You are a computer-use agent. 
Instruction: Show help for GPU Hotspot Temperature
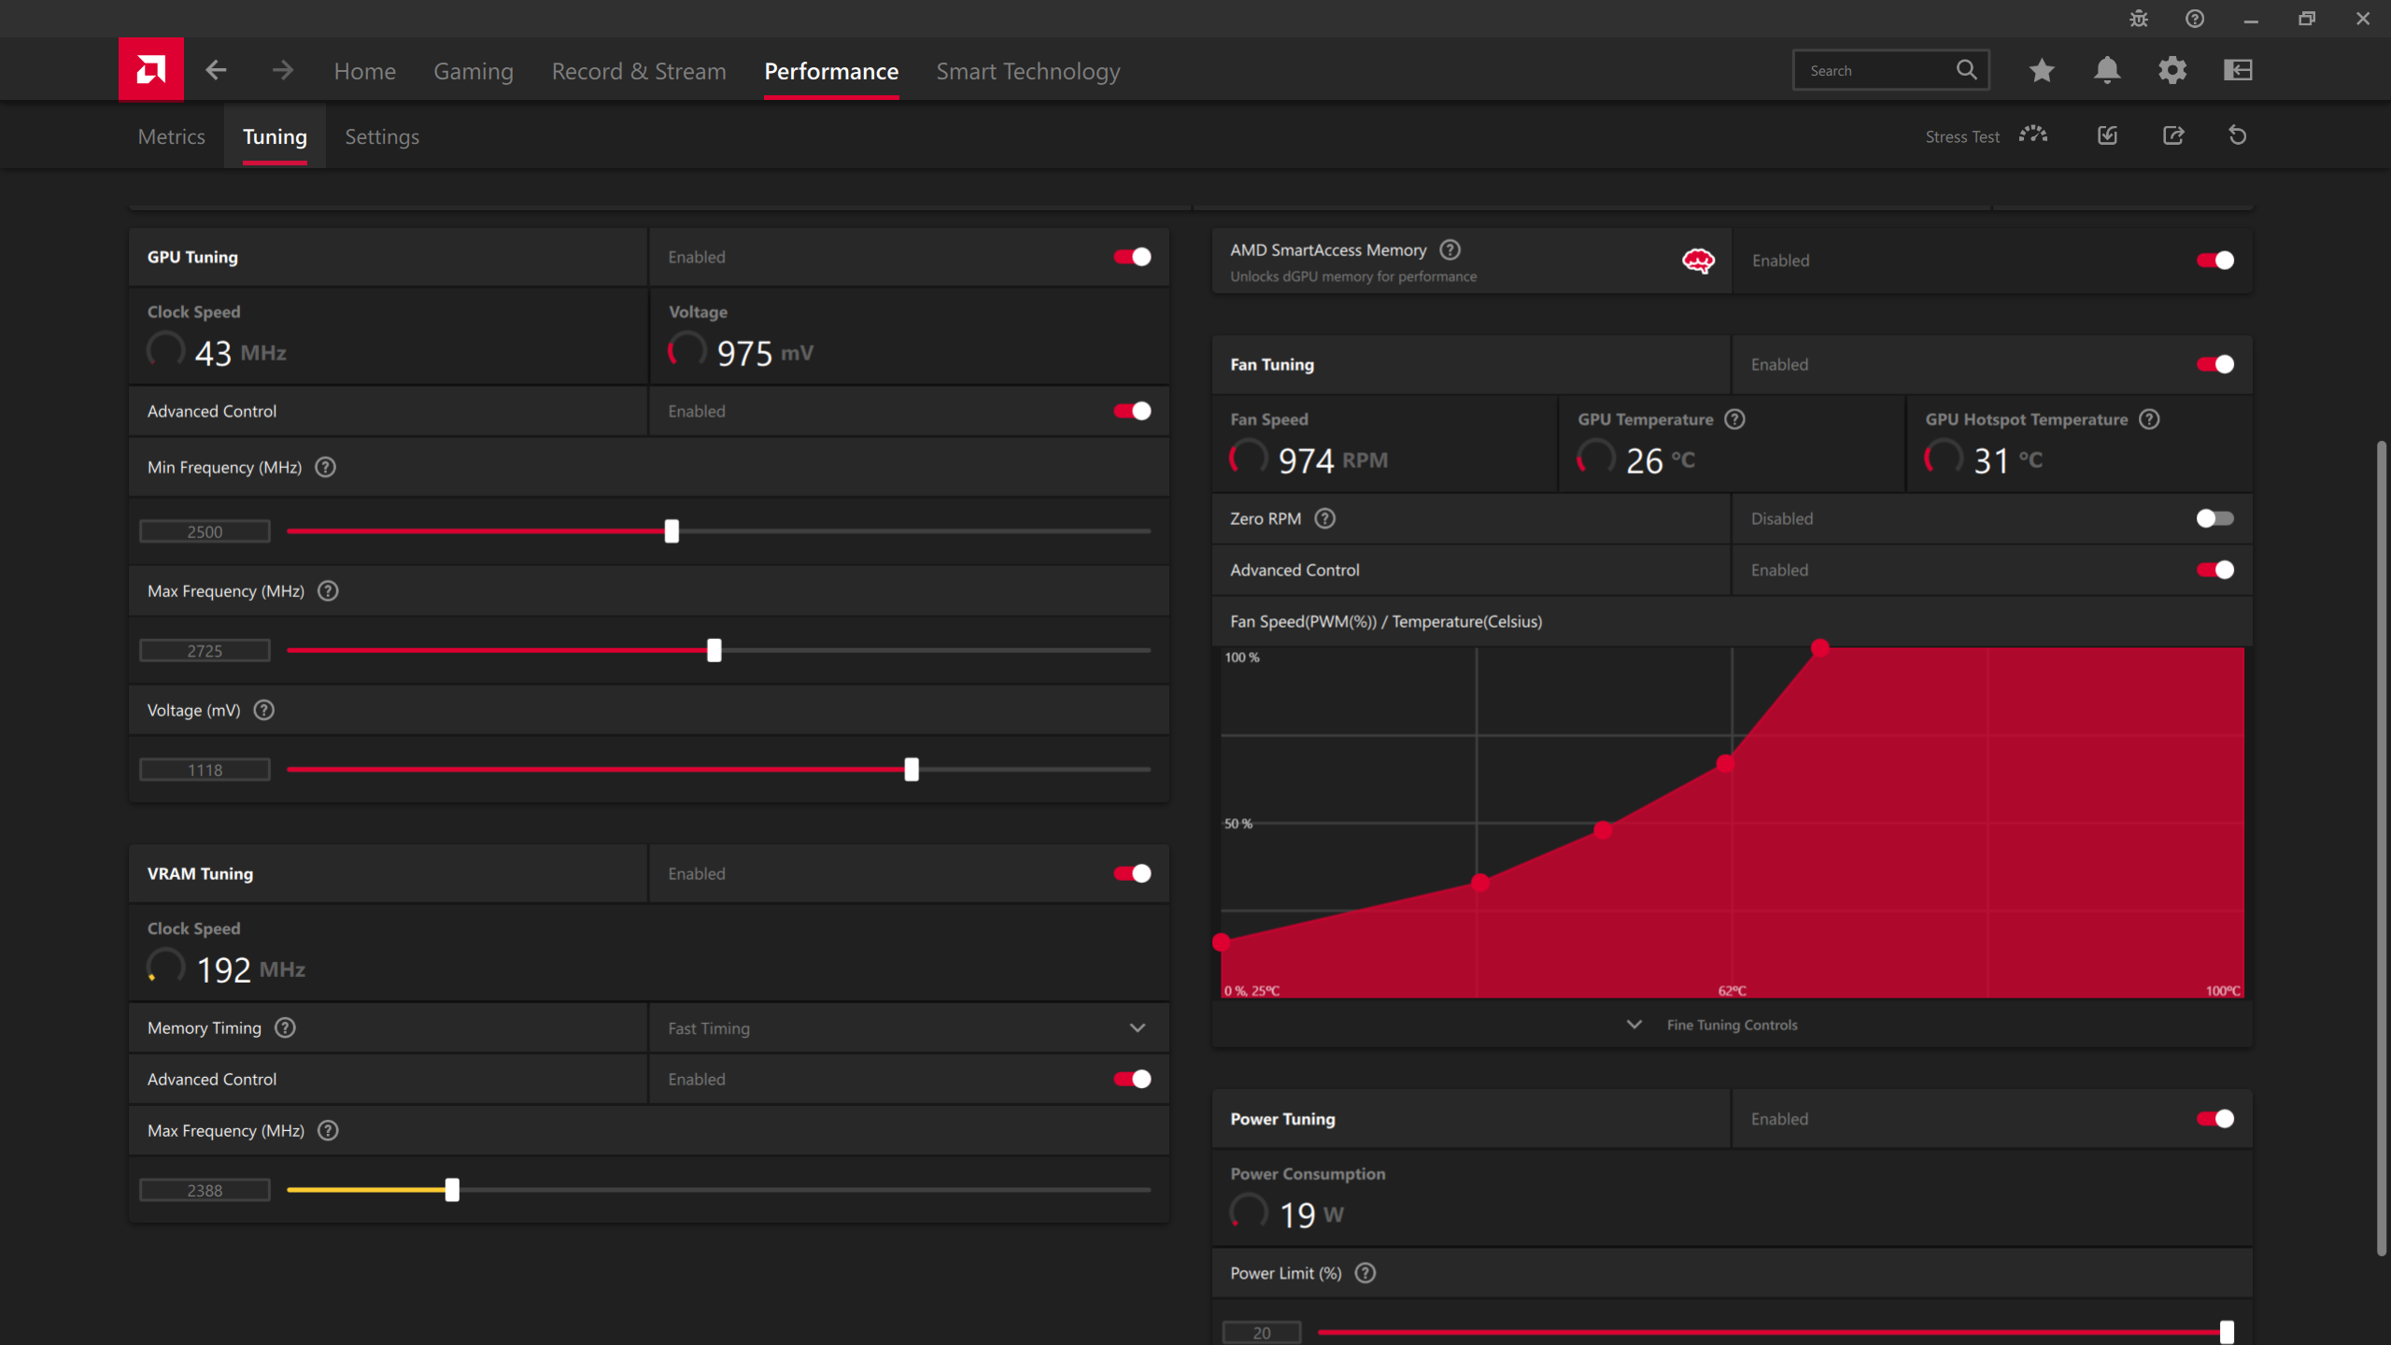click(x=2149, y=419)
